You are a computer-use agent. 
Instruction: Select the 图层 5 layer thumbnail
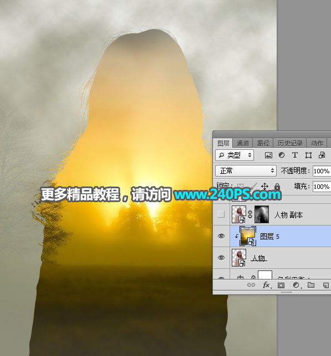click(248, 236)
